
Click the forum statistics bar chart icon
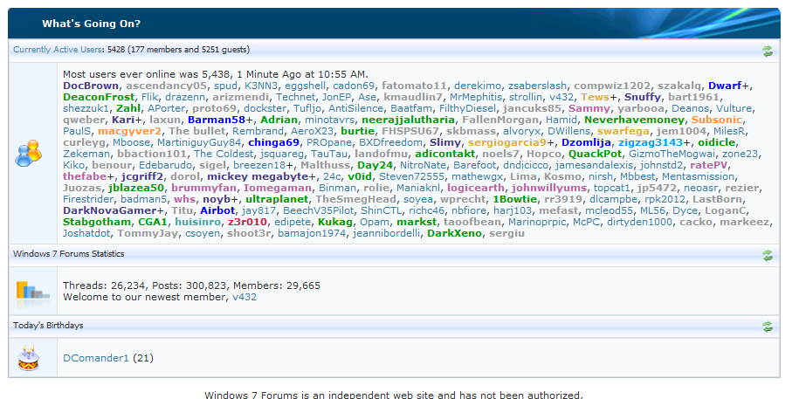32,293
